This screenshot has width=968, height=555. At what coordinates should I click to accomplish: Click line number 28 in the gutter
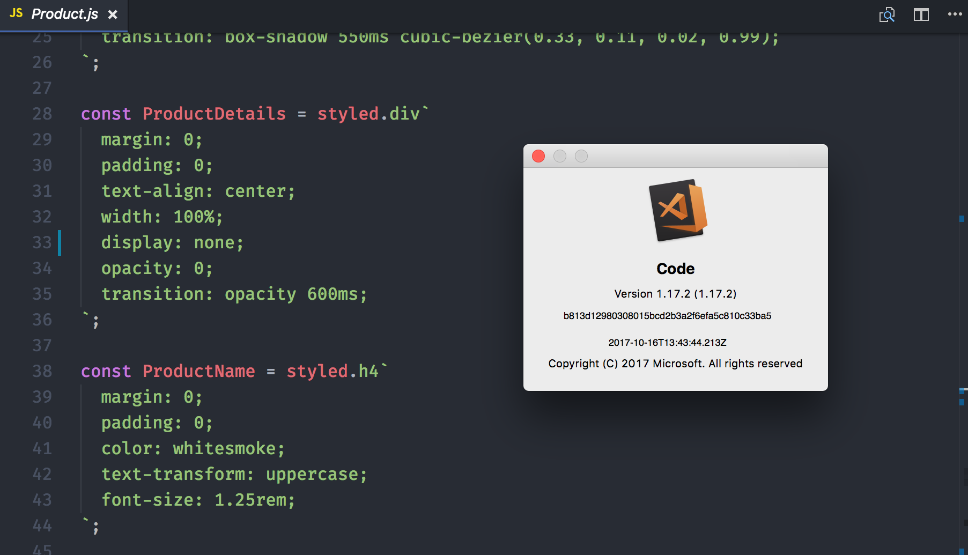(x=42, y=113)
